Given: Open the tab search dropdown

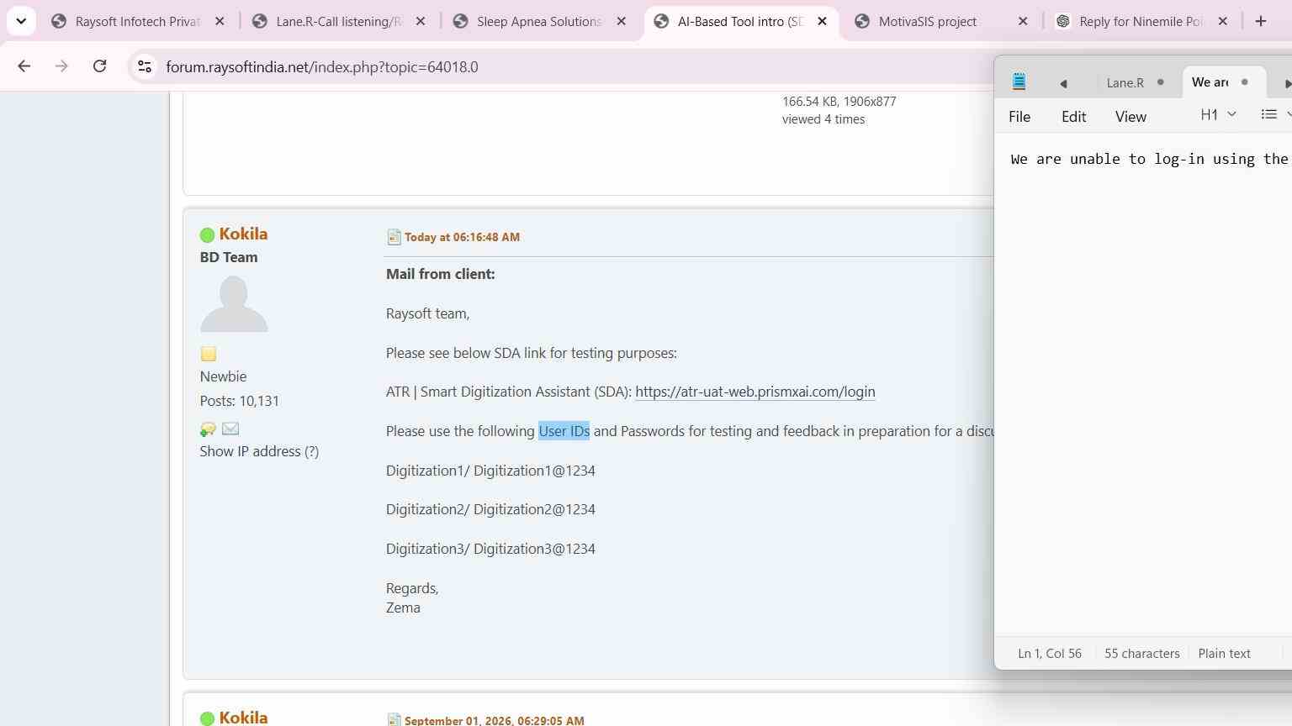Looking at the screenshot, I should [x=21, y=21].
